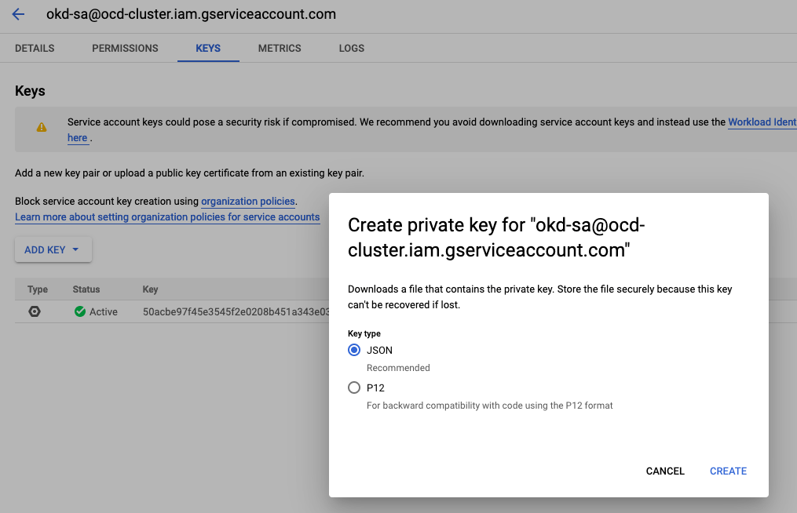
Task: Open Learn more about organization policies link
Action: pos(167,216)
